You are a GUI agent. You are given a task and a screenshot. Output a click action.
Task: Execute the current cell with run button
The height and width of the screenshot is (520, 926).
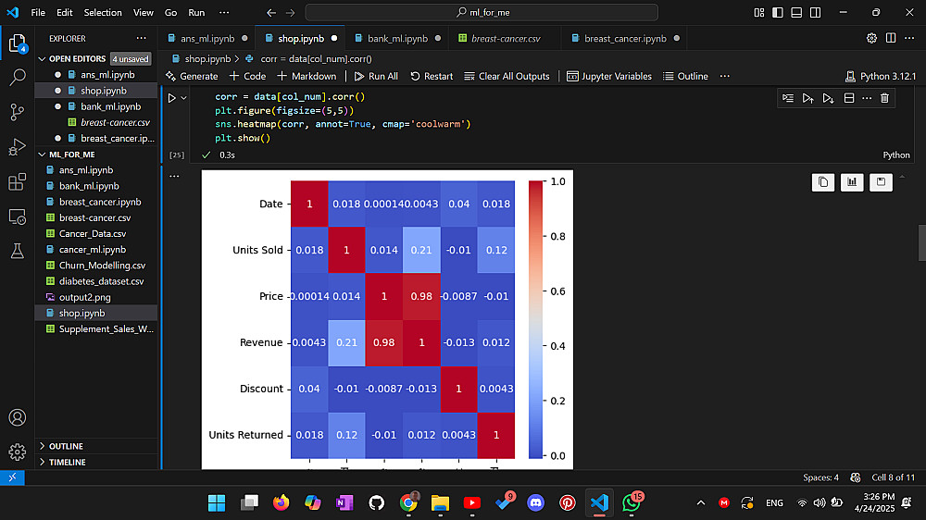[172, 98]
